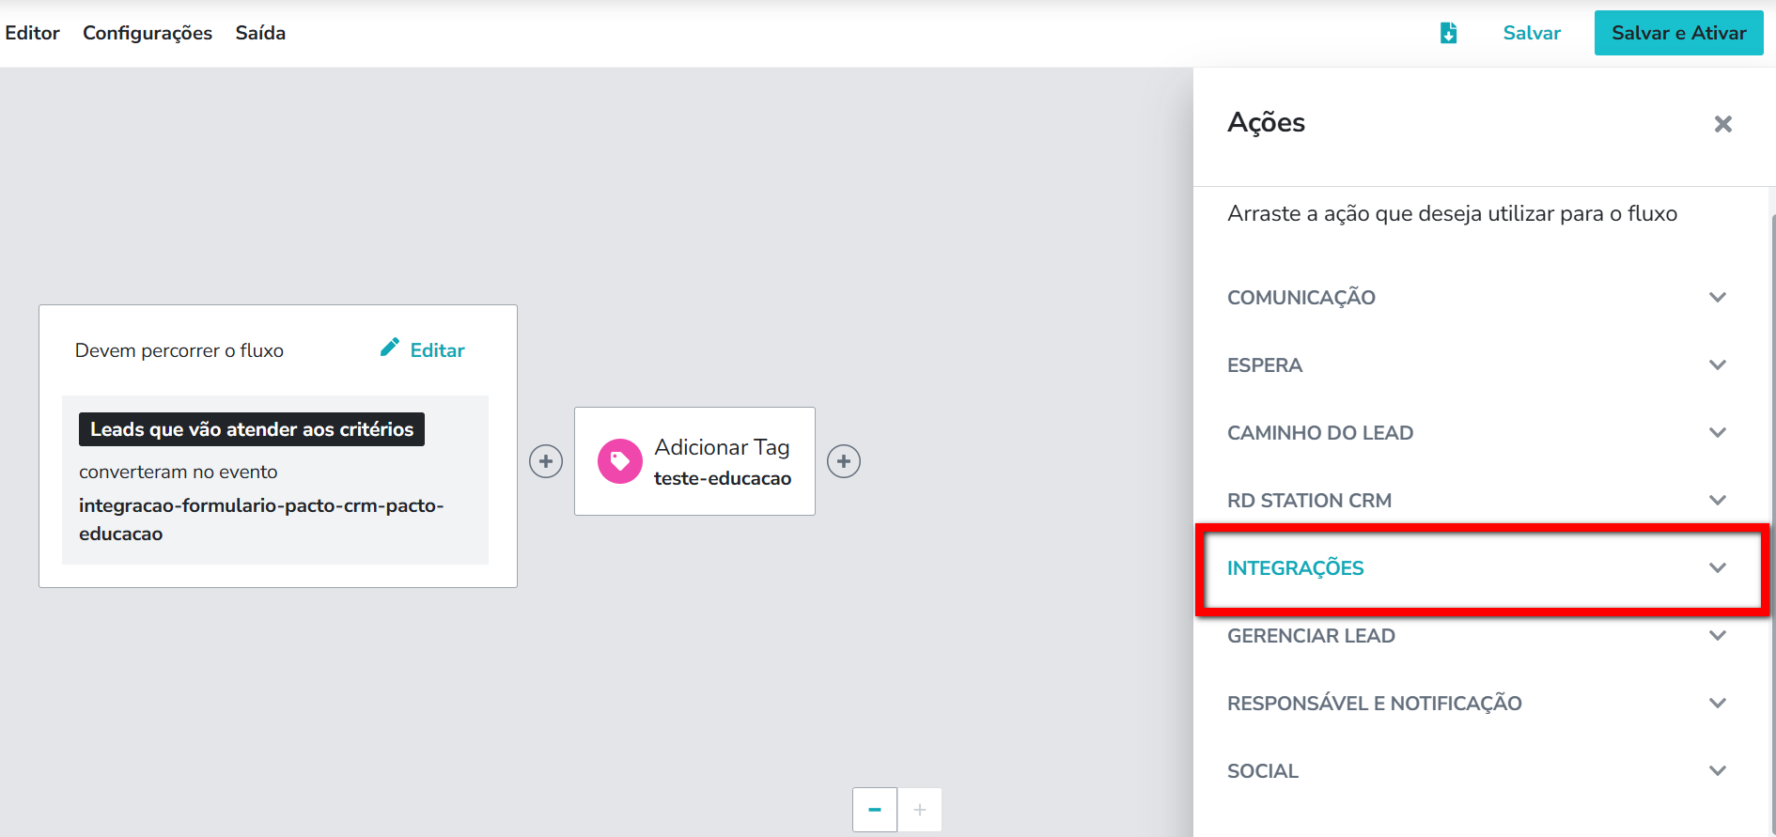Switch to the Configurações tab
The width and height of the screenshot is (1776, 837).
148,33
